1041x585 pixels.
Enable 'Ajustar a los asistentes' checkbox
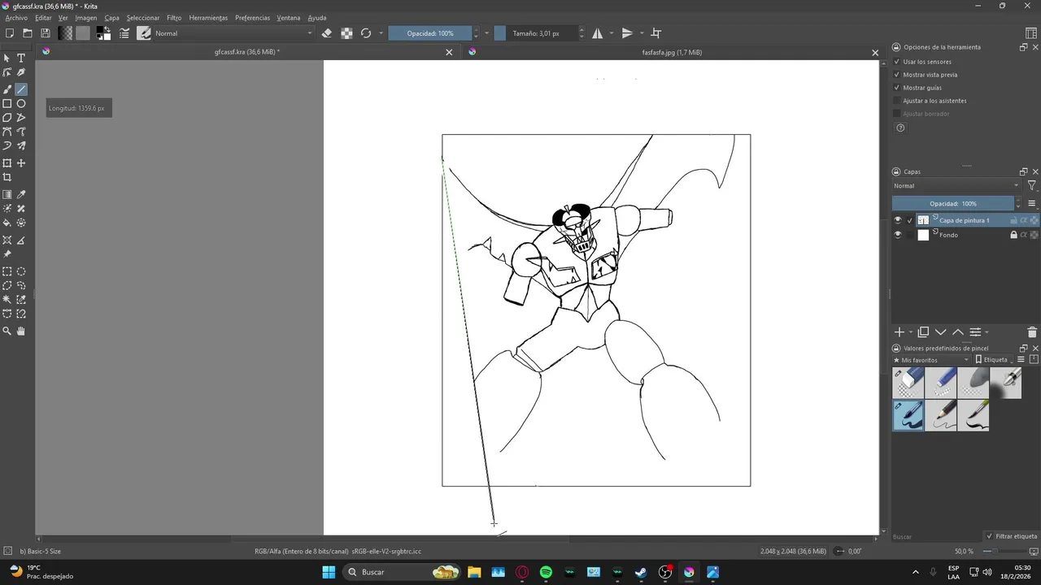click(897, 101)
